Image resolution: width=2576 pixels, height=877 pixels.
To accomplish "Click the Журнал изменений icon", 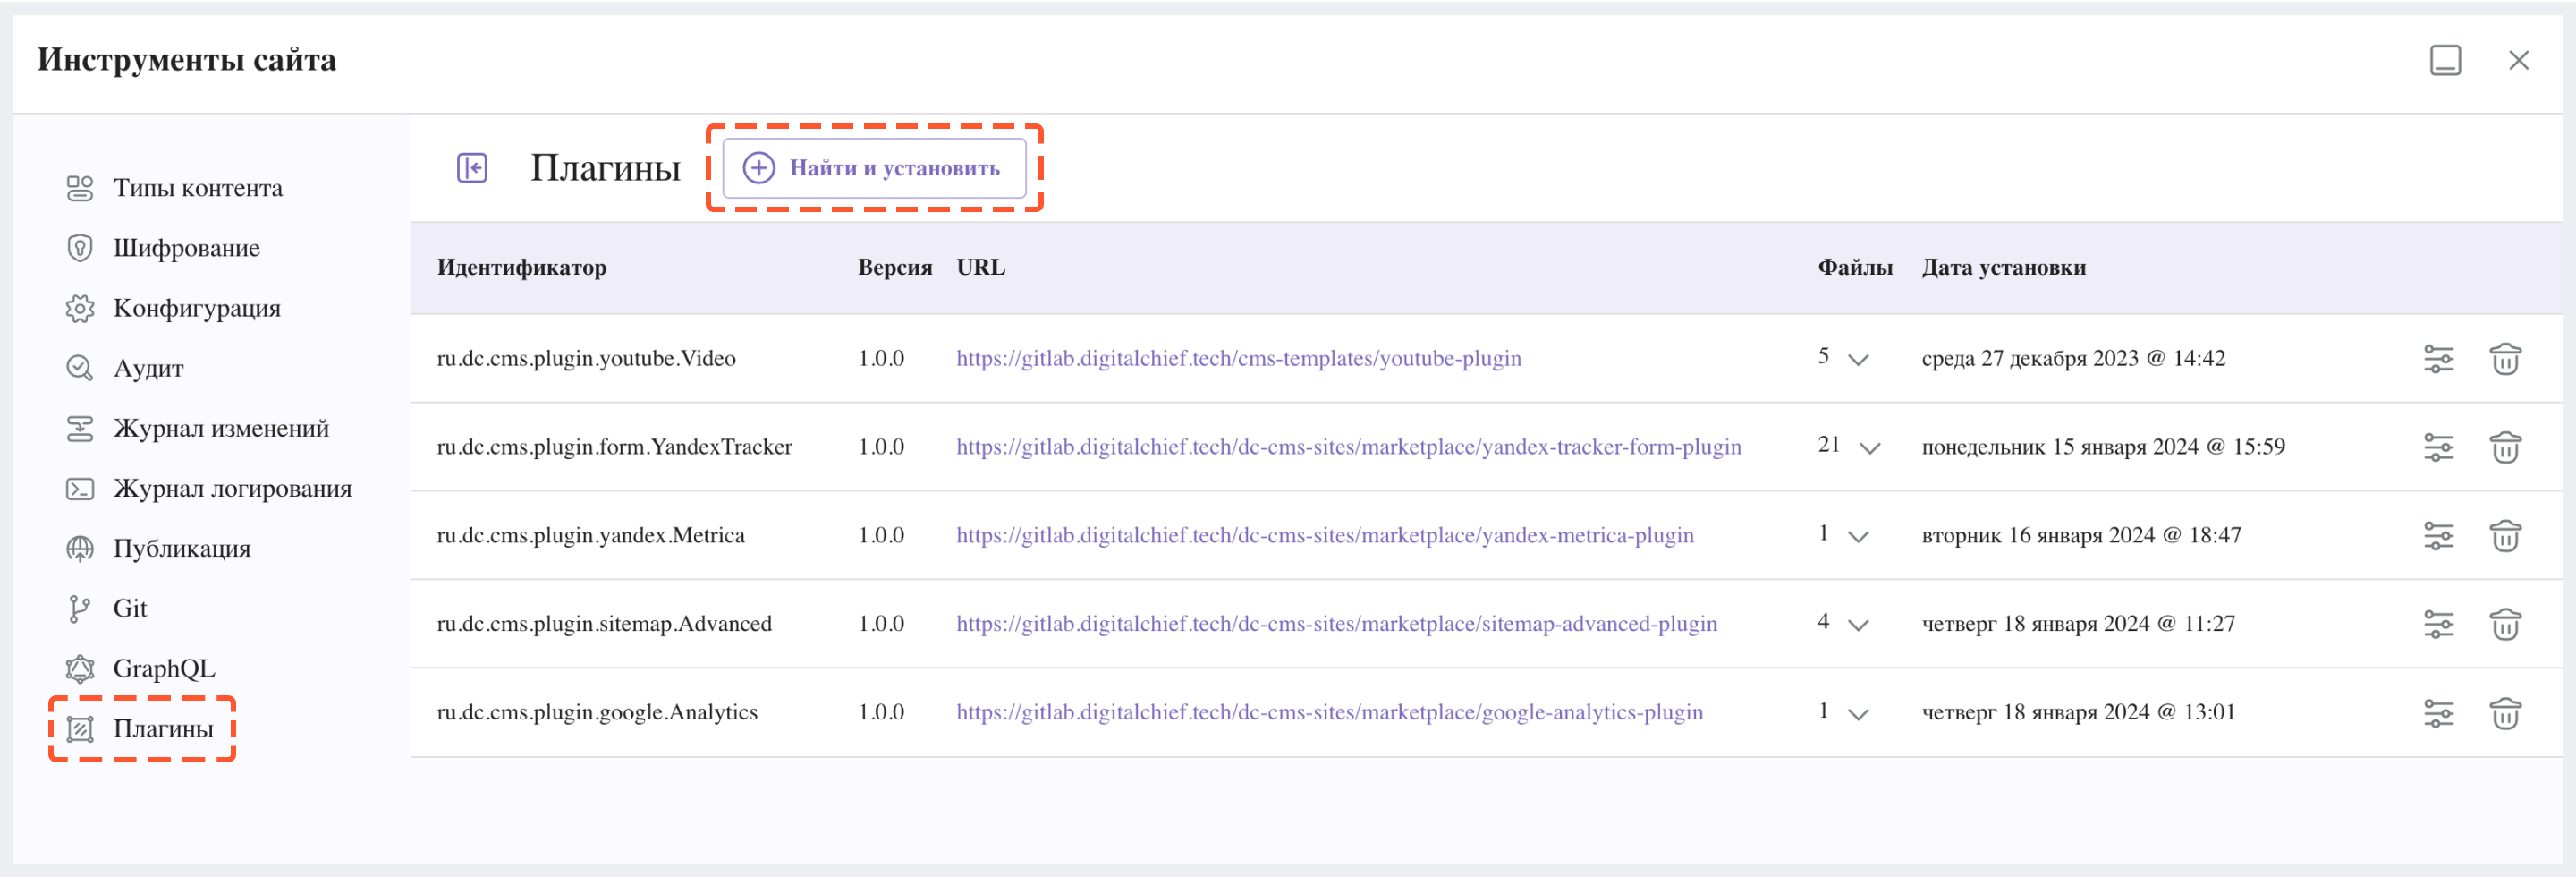I will point(80,428).
